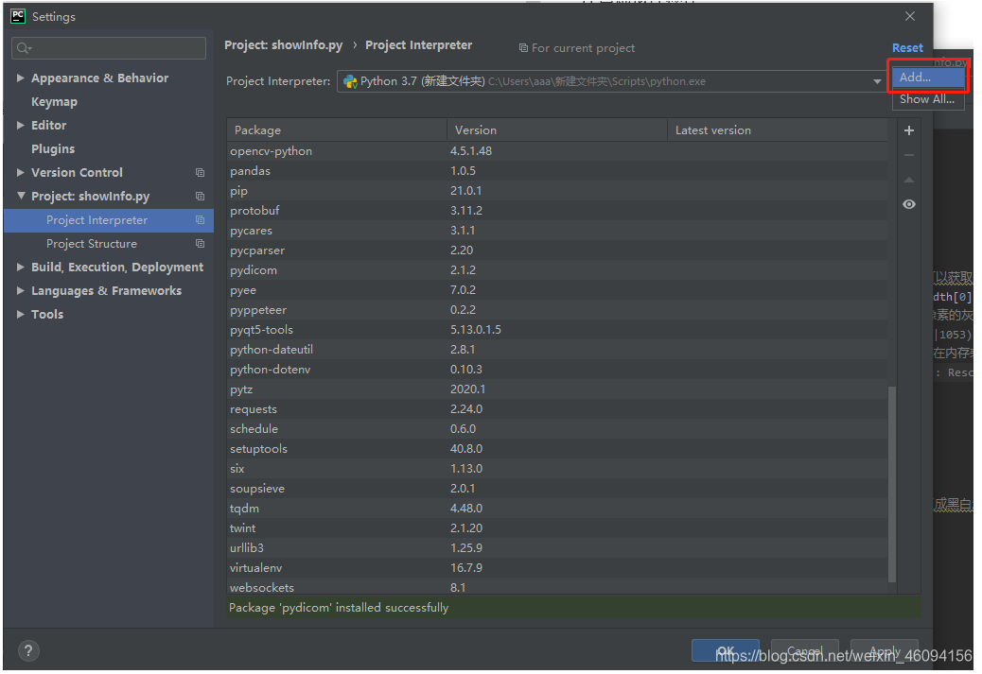982x674 pixels.
Task: Click the uninstall package minus icon
Action: pos(909,155)
